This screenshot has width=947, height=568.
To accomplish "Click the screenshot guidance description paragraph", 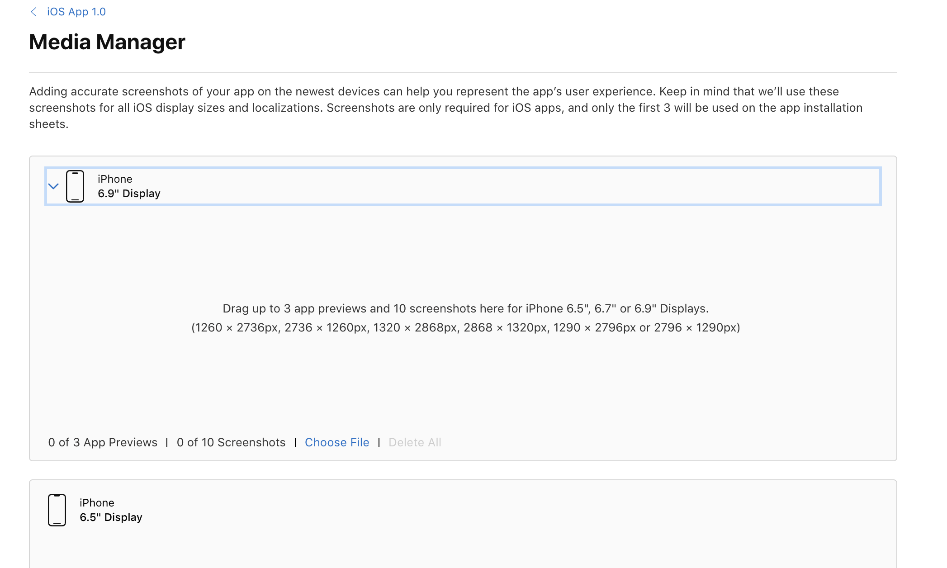I will coord(445,108).
